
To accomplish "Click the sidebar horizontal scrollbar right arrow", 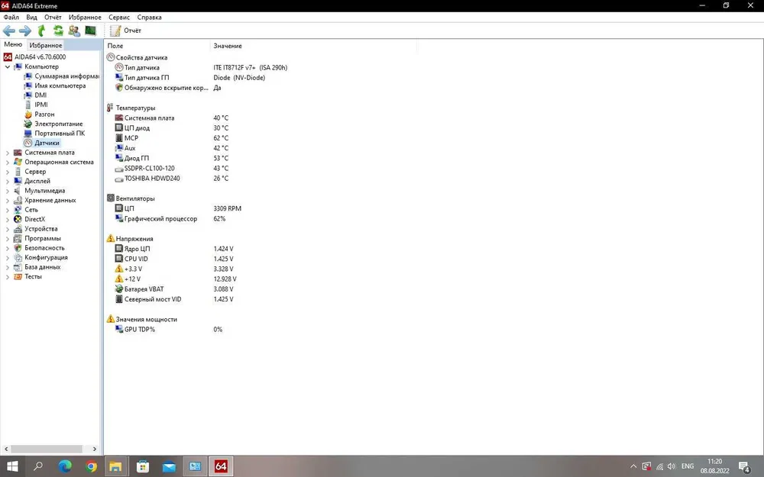I will [95, 449].
